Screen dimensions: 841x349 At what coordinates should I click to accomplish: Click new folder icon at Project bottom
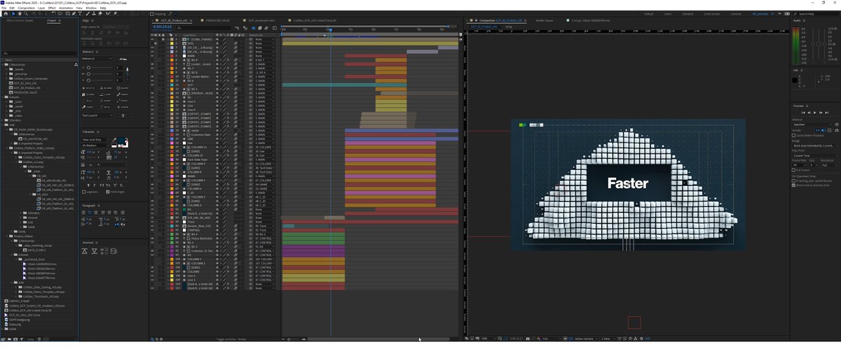coord(9,339)
